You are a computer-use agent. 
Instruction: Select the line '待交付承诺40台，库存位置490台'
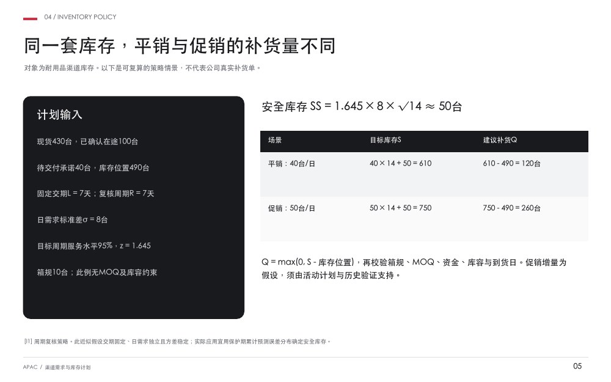(93, 167)
